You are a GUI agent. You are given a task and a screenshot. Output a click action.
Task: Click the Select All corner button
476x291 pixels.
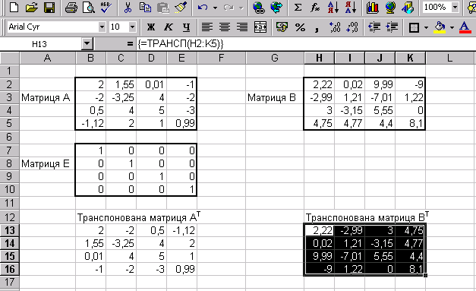(x=10, y=58)
